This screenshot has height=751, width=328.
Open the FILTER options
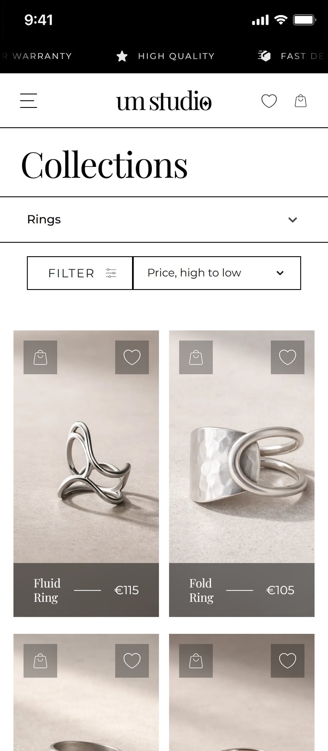(x=80, y=273)
